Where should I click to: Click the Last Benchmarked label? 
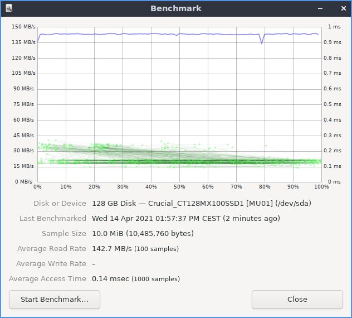point(53,218)
